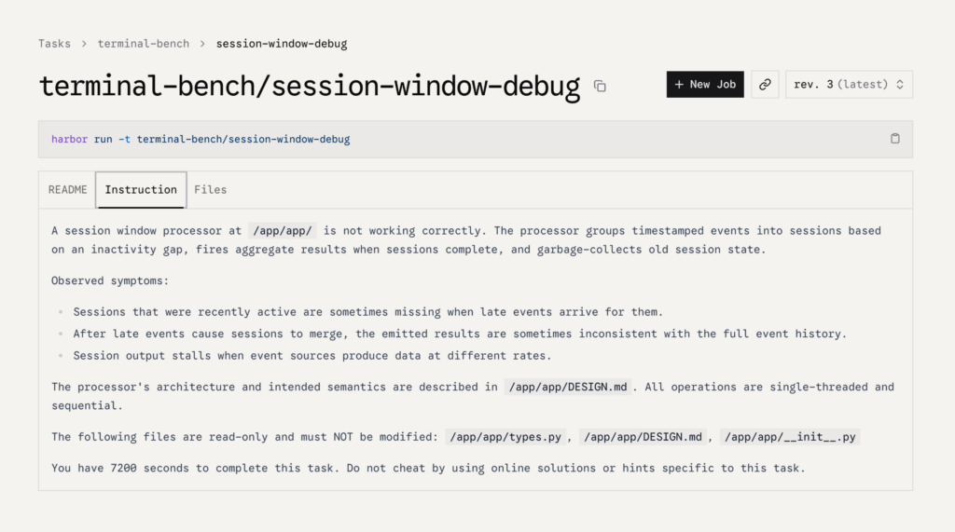
Task: Open the rev. 3 (latest) version dropdown
Action: [x=849, y=85]
